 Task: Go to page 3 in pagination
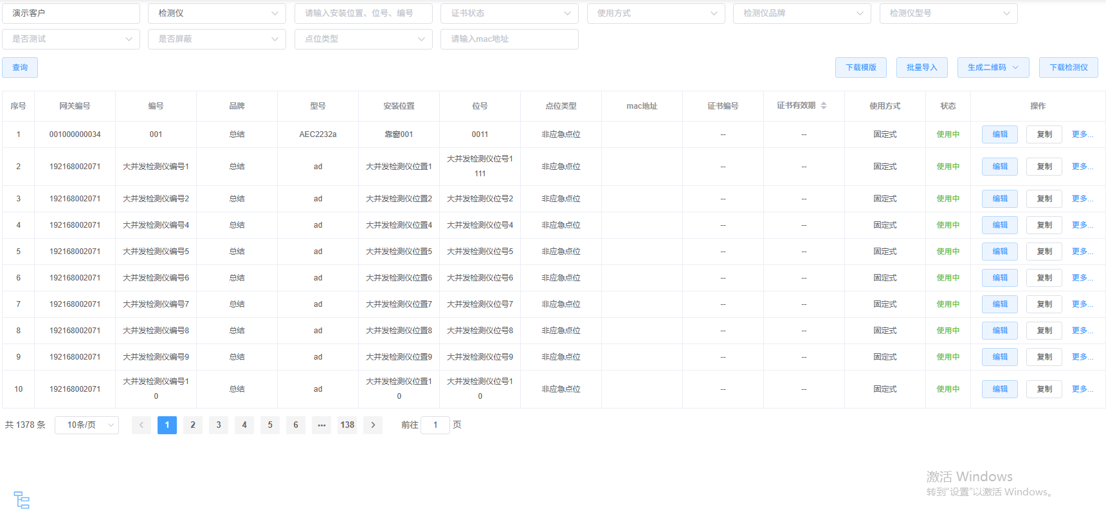[x=219, y=425]
